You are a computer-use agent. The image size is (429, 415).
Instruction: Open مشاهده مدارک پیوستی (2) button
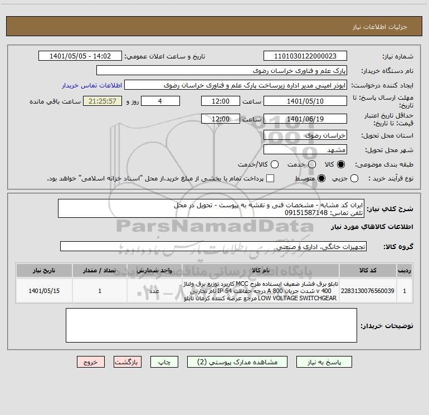click(x=237, y=362)
